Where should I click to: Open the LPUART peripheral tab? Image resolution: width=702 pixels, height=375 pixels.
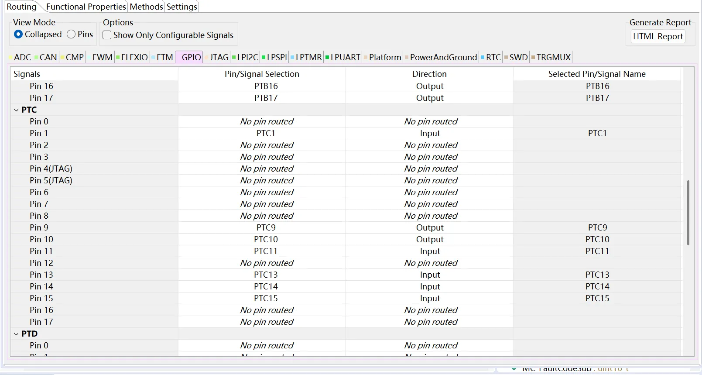tap(343, 57)
